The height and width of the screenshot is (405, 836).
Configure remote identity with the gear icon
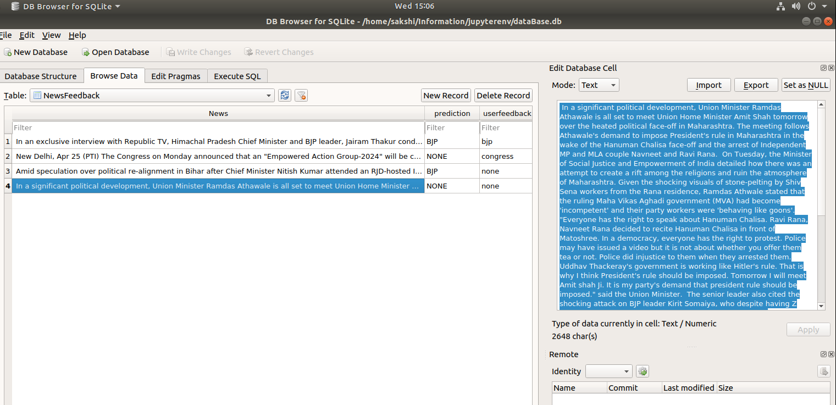pyautogui.click(x=642, y=371)
